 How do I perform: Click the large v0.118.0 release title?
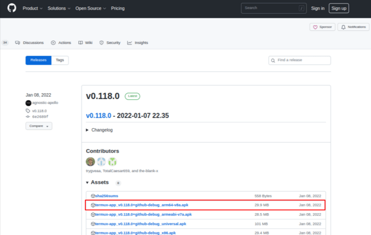103,96
